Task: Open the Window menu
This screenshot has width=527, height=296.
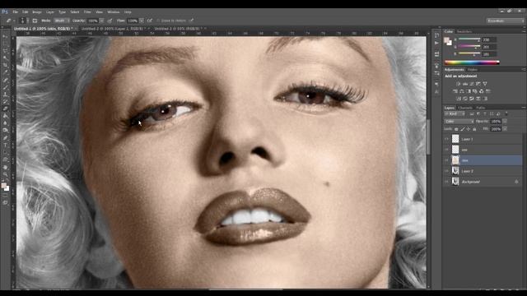Action: point(114,12)
